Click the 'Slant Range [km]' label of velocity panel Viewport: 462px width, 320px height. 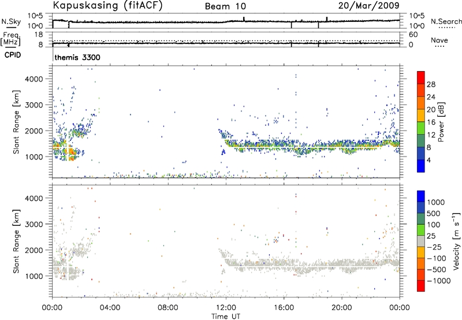16,241
